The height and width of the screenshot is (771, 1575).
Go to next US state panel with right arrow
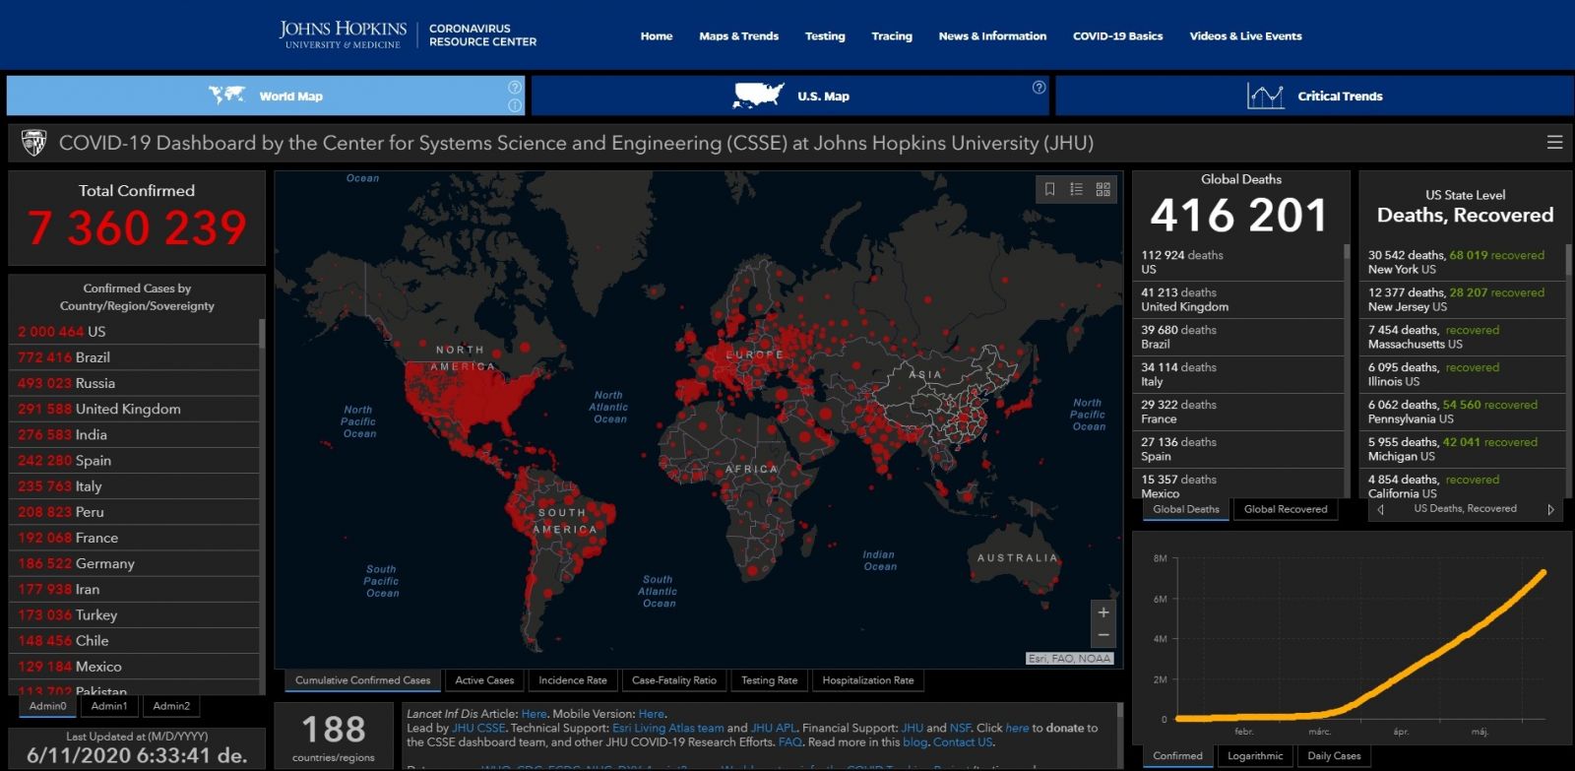tap(1550, 509)
